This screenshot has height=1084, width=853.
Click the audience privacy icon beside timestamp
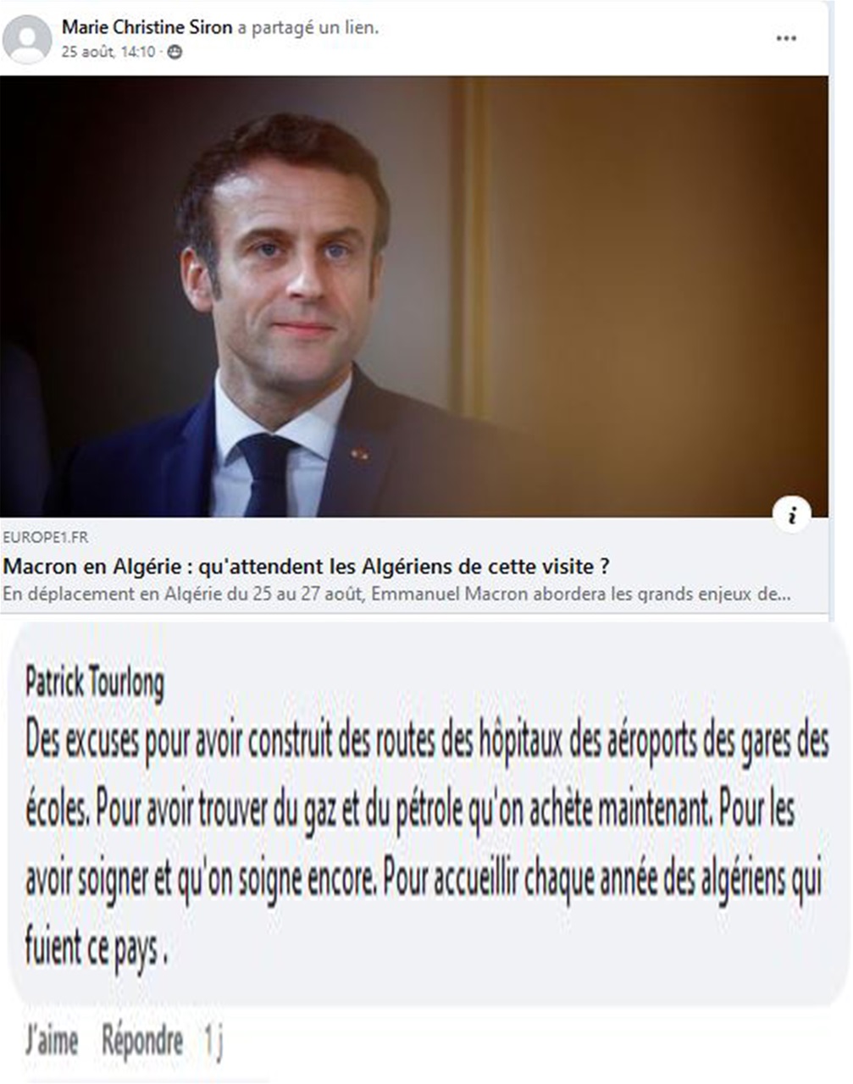pyautogui.click(x=174, y=53)
